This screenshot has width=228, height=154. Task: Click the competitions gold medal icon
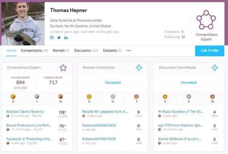pyautogui.click(x=13, y=97)
